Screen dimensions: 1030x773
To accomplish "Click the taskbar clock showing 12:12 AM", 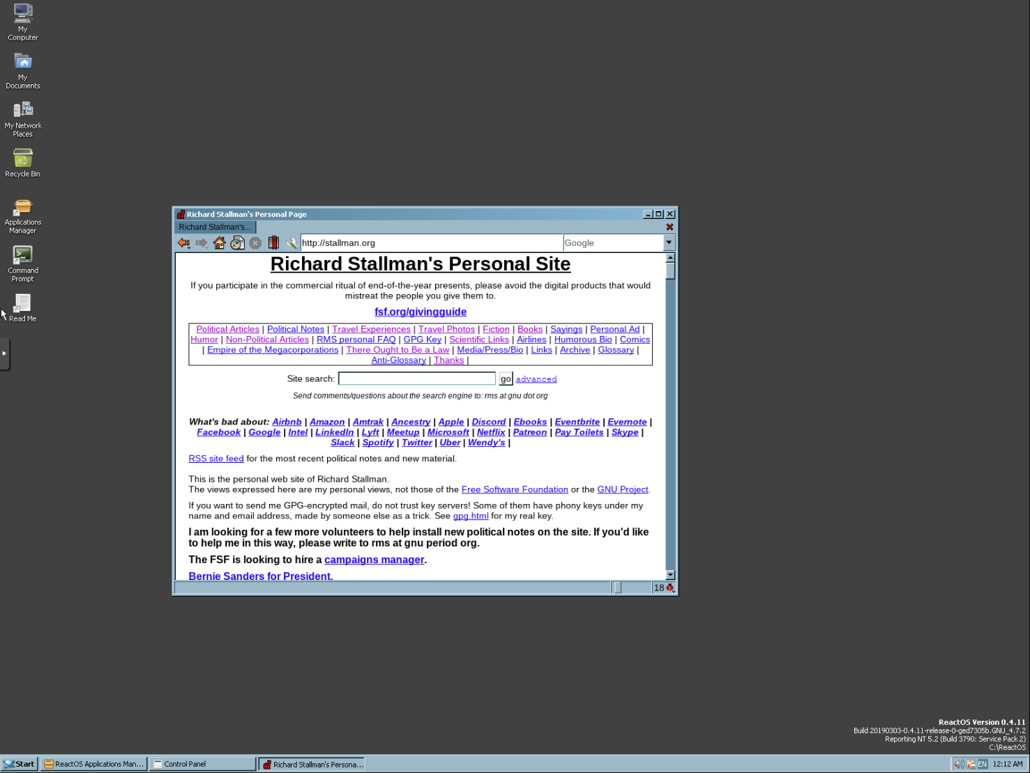I will click(x=1008, y=764).
